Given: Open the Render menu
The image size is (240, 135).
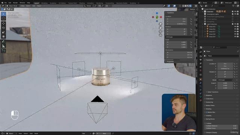Looking at the screenshot, I should click(x=15, y=3).
